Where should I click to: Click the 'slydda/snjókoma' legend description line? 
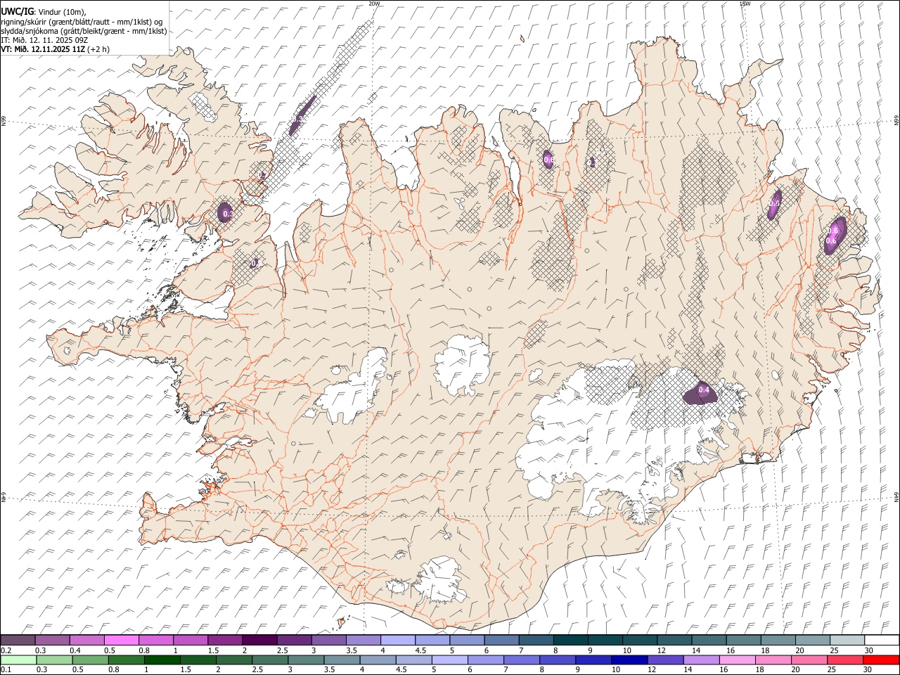(84, 31)
